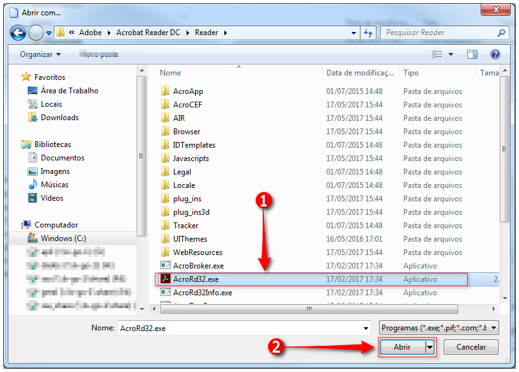
Task: Select Windows (C:) drive
Action: (63, 238)
